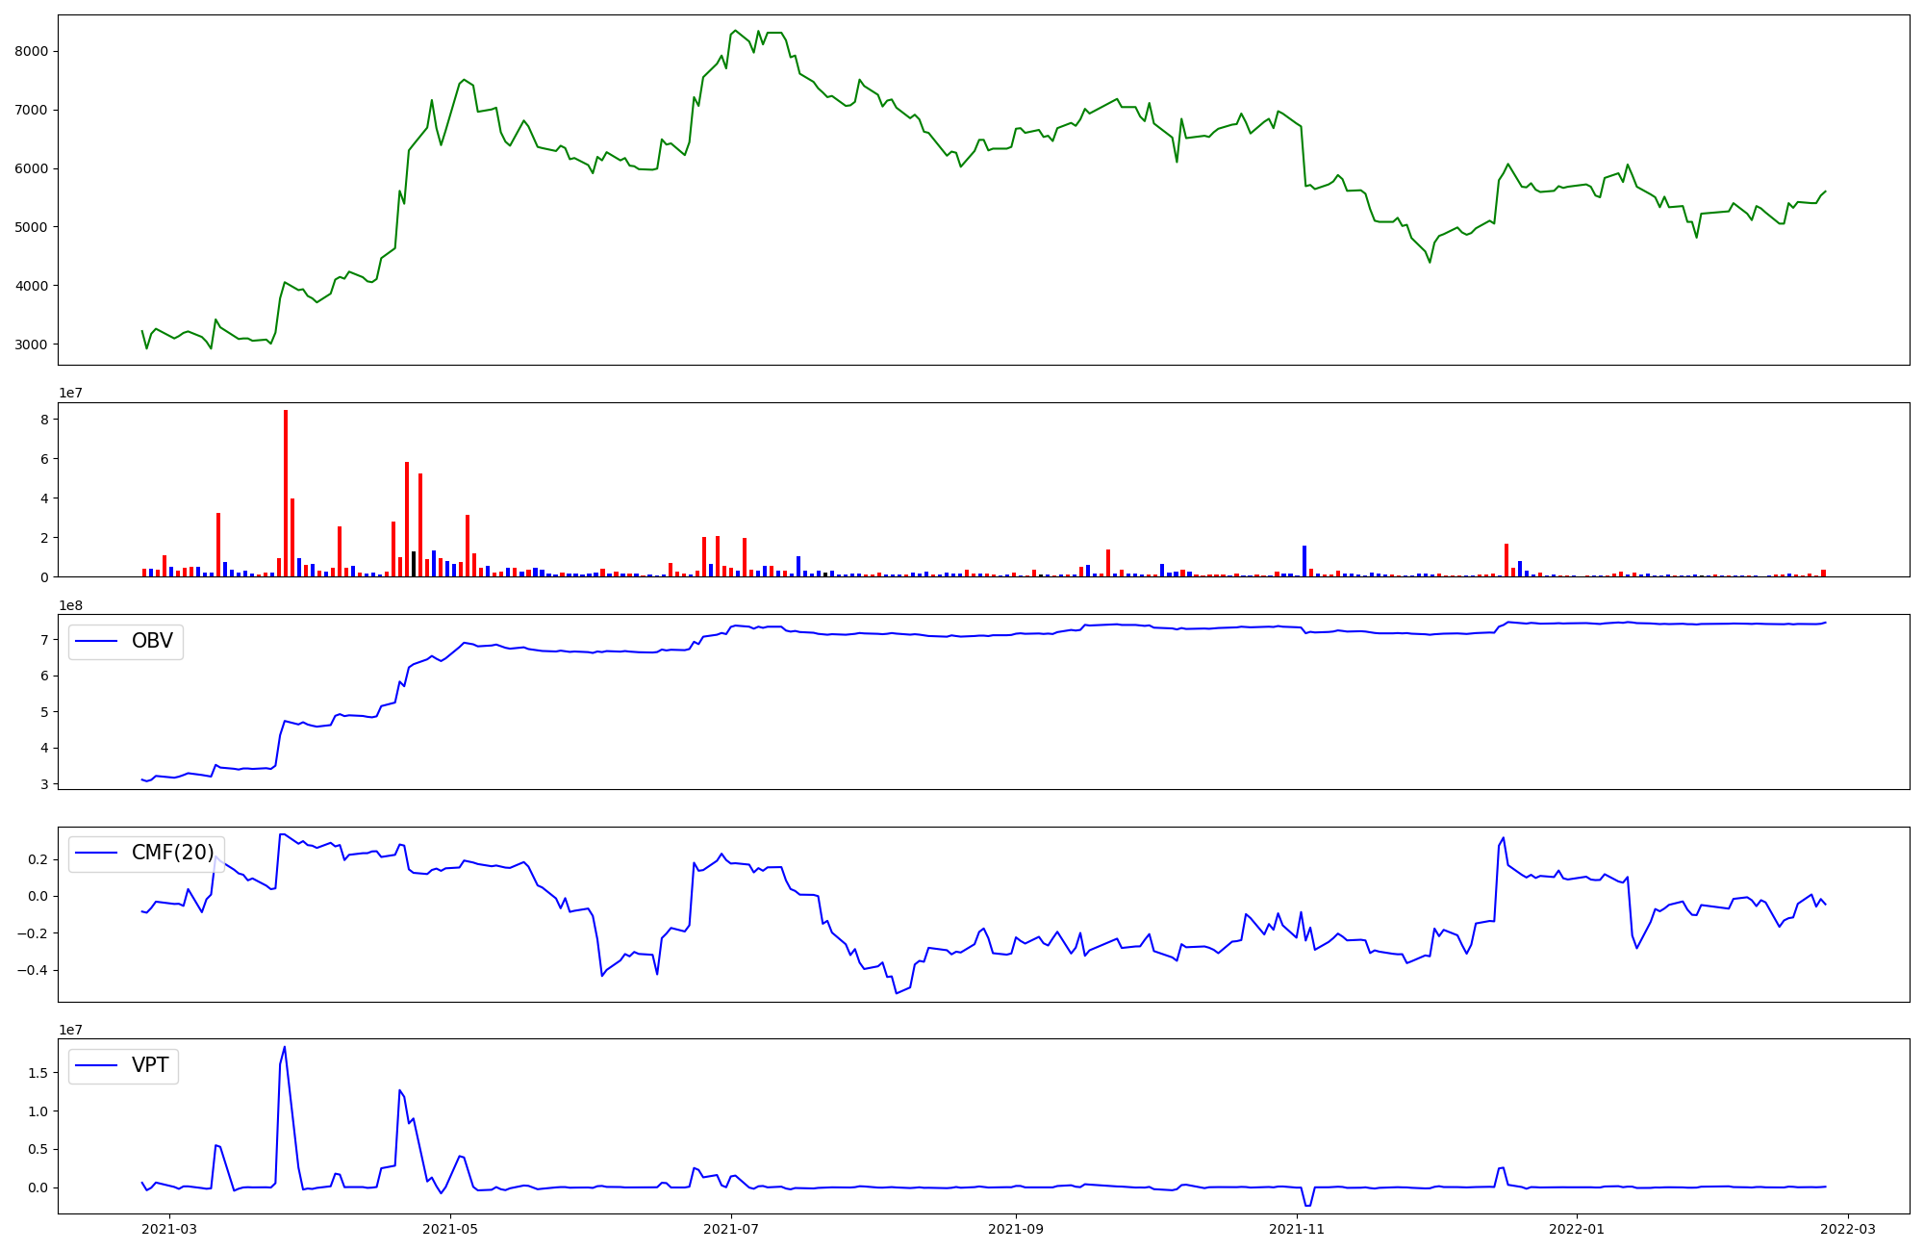
Task: Click the 1e7 exponent above volume chart
Action: 71,393
